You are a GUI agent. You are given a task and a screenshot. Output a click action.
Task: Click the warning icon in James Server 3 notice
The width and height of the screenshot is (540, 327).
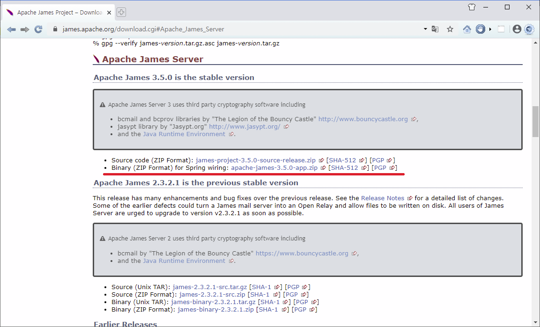coord(102,105)
